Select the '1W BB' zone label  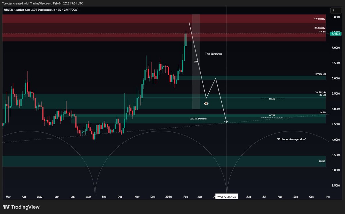pos(322,31)
